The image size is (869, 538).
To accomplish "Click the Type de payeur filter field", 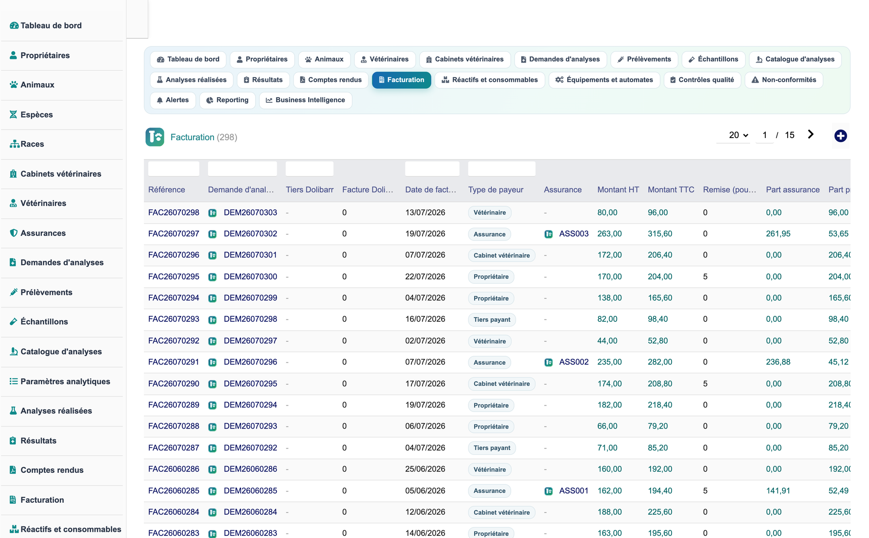I will tap(501, 169).
